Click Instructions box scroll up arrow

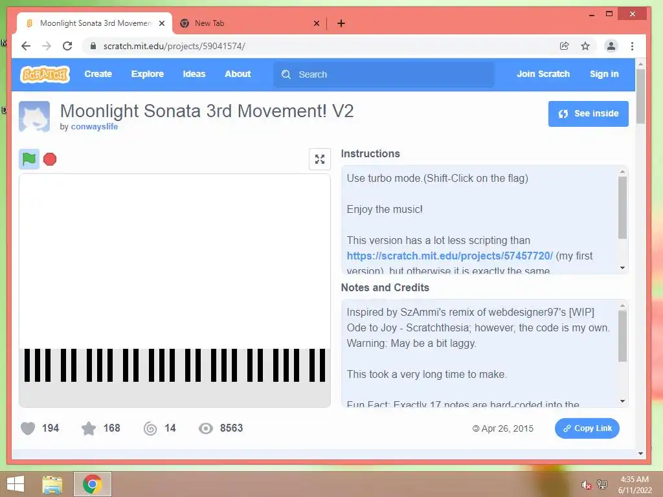point(622,171)
